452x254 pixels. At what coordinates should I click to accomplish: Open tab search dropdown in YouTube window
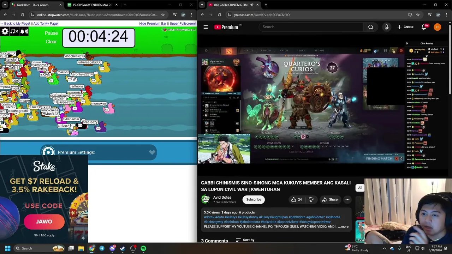tap(202, 5)
